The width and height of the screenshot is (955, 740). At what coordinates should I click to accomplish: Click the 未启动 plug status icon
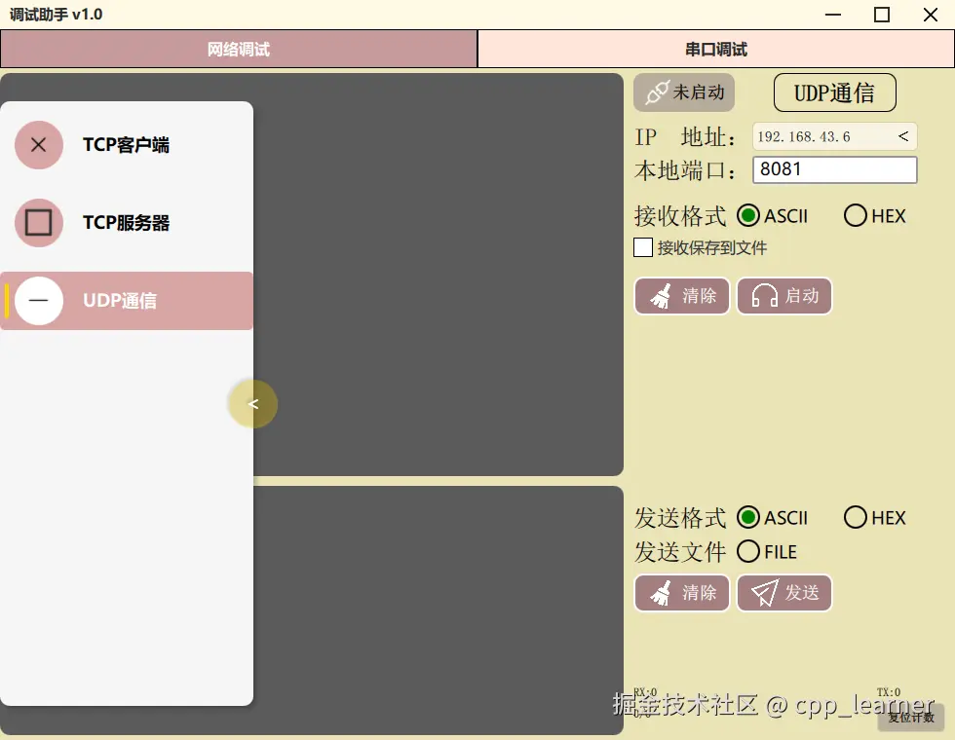click(x=655, y=92)
